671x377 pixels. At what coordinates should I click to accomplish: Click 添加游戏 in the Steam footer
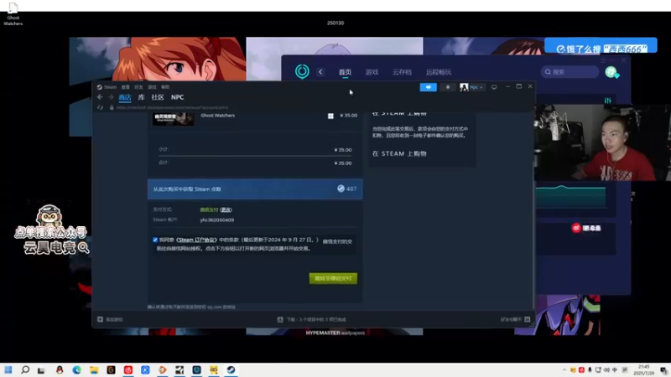[111, 320]
